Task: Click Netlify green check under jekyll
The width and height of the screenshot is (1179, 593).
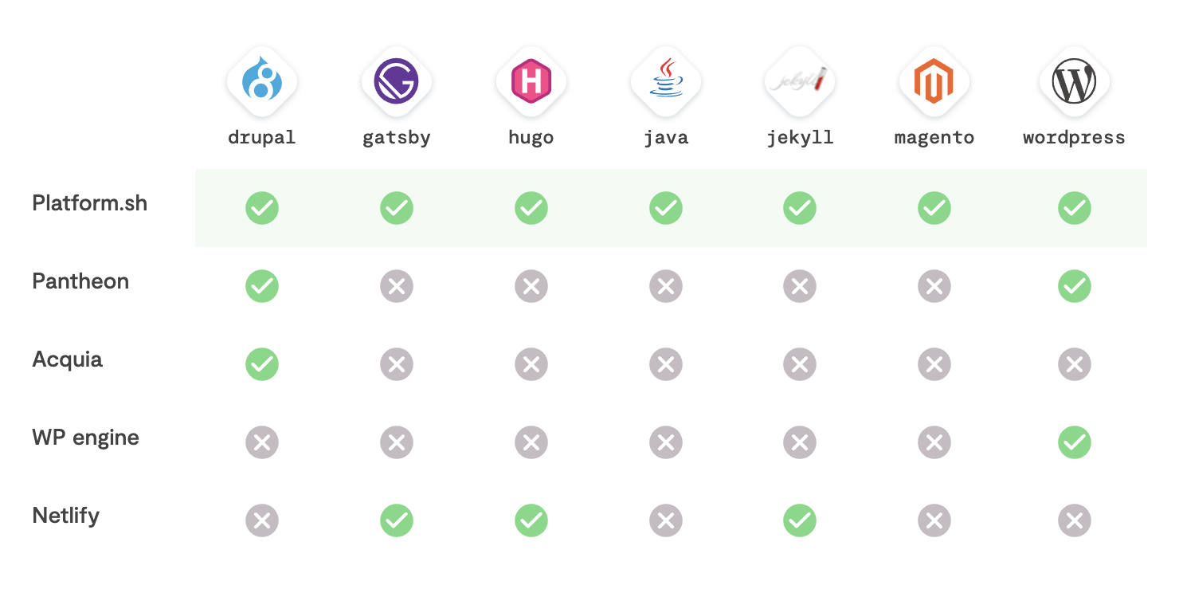Action: 800,520
